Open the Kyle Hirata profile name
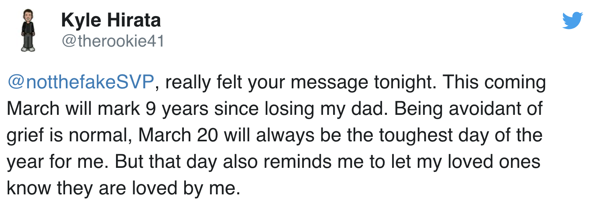This screenshot has height=208, width=590. coord(111,20)
